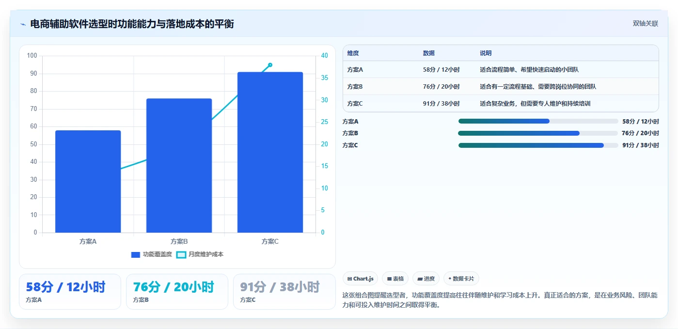The width and height of the screenshot is (678, 329).
Task: Click the 数据 table column header
Action: (x=429, y=53)
